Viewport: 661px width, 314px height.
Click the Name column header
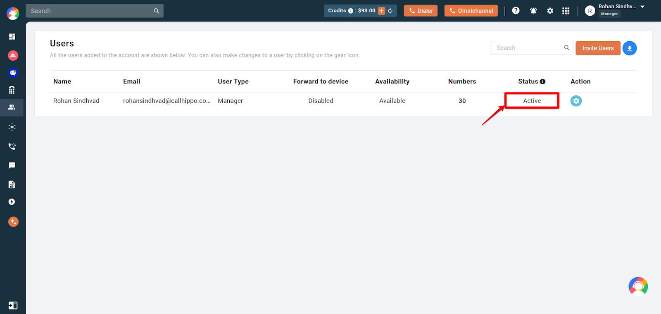coord(62,81)
